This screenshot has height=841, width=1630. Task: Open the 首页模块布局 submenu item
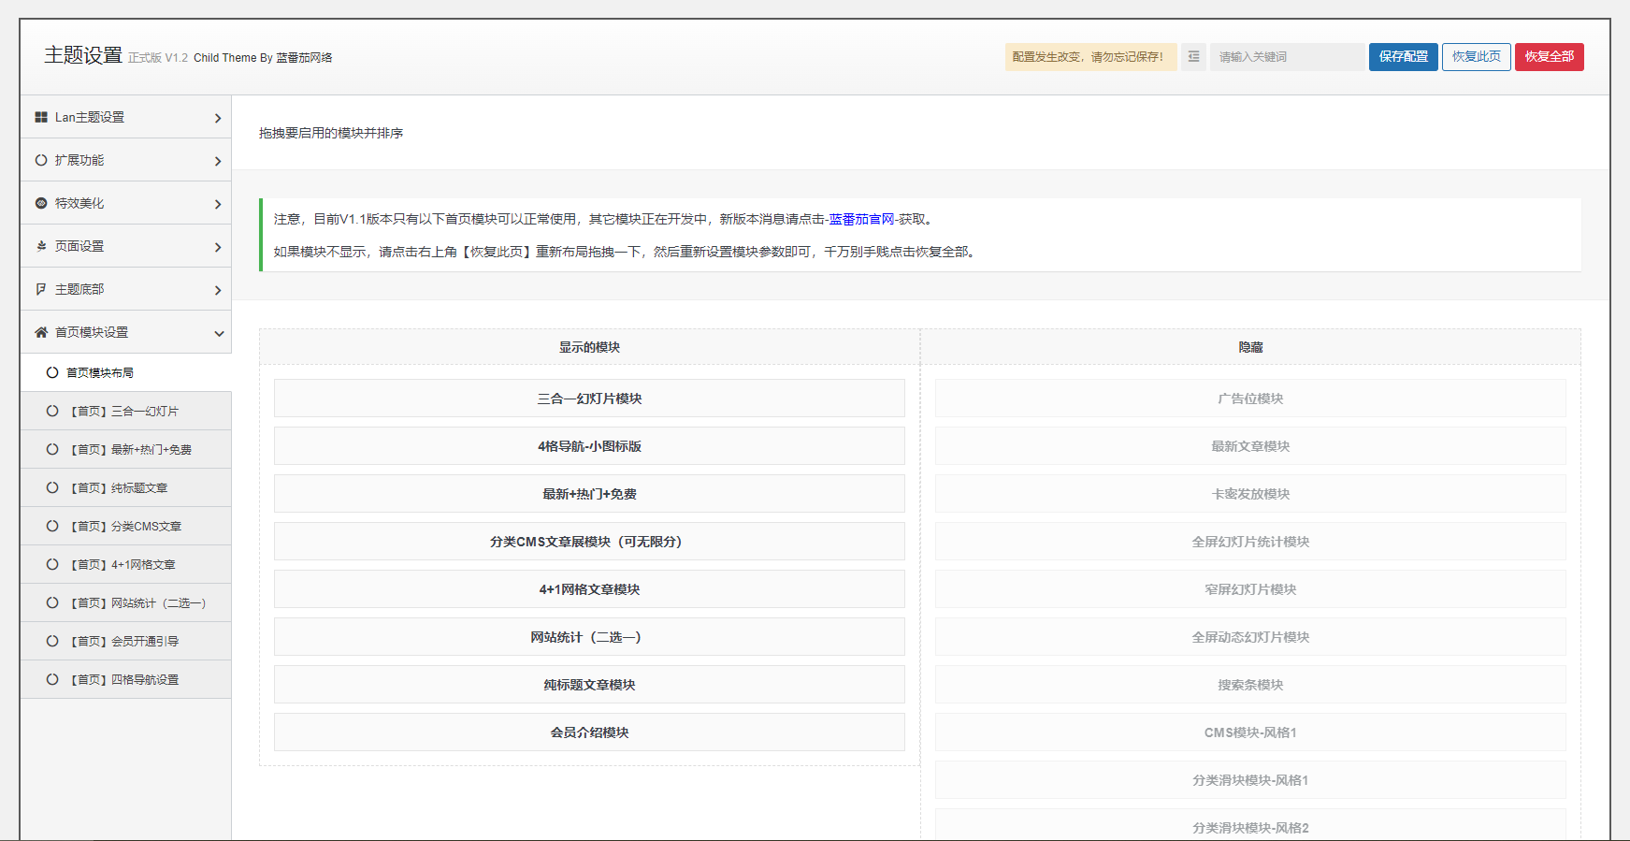coord(126,372)
